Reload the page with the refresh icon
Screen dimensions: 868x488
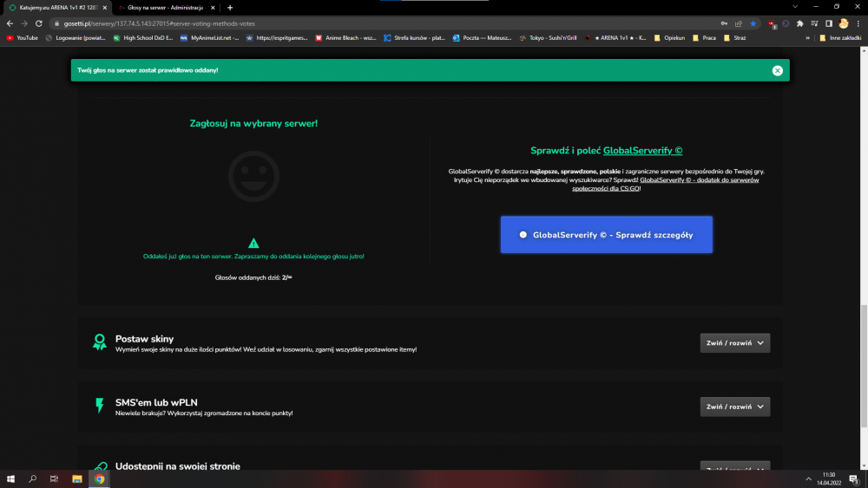(x=39, y=23)
